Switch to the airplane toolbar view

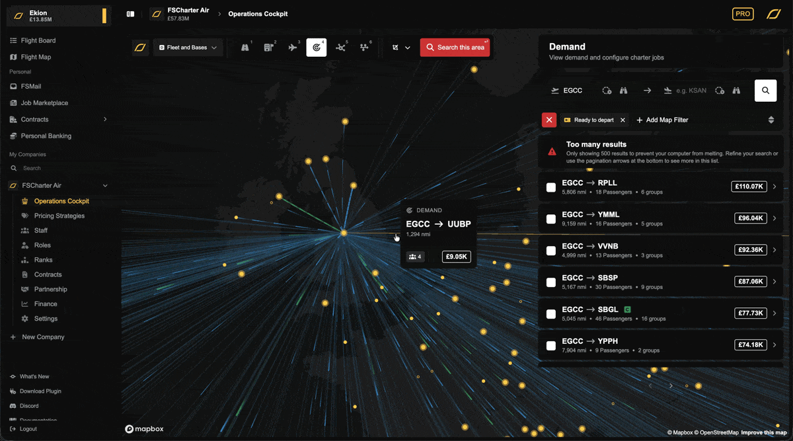pos(293,48)
